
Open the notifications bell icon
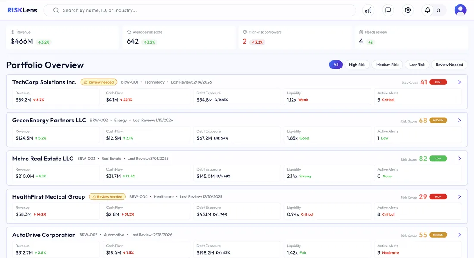click(427, 10)
